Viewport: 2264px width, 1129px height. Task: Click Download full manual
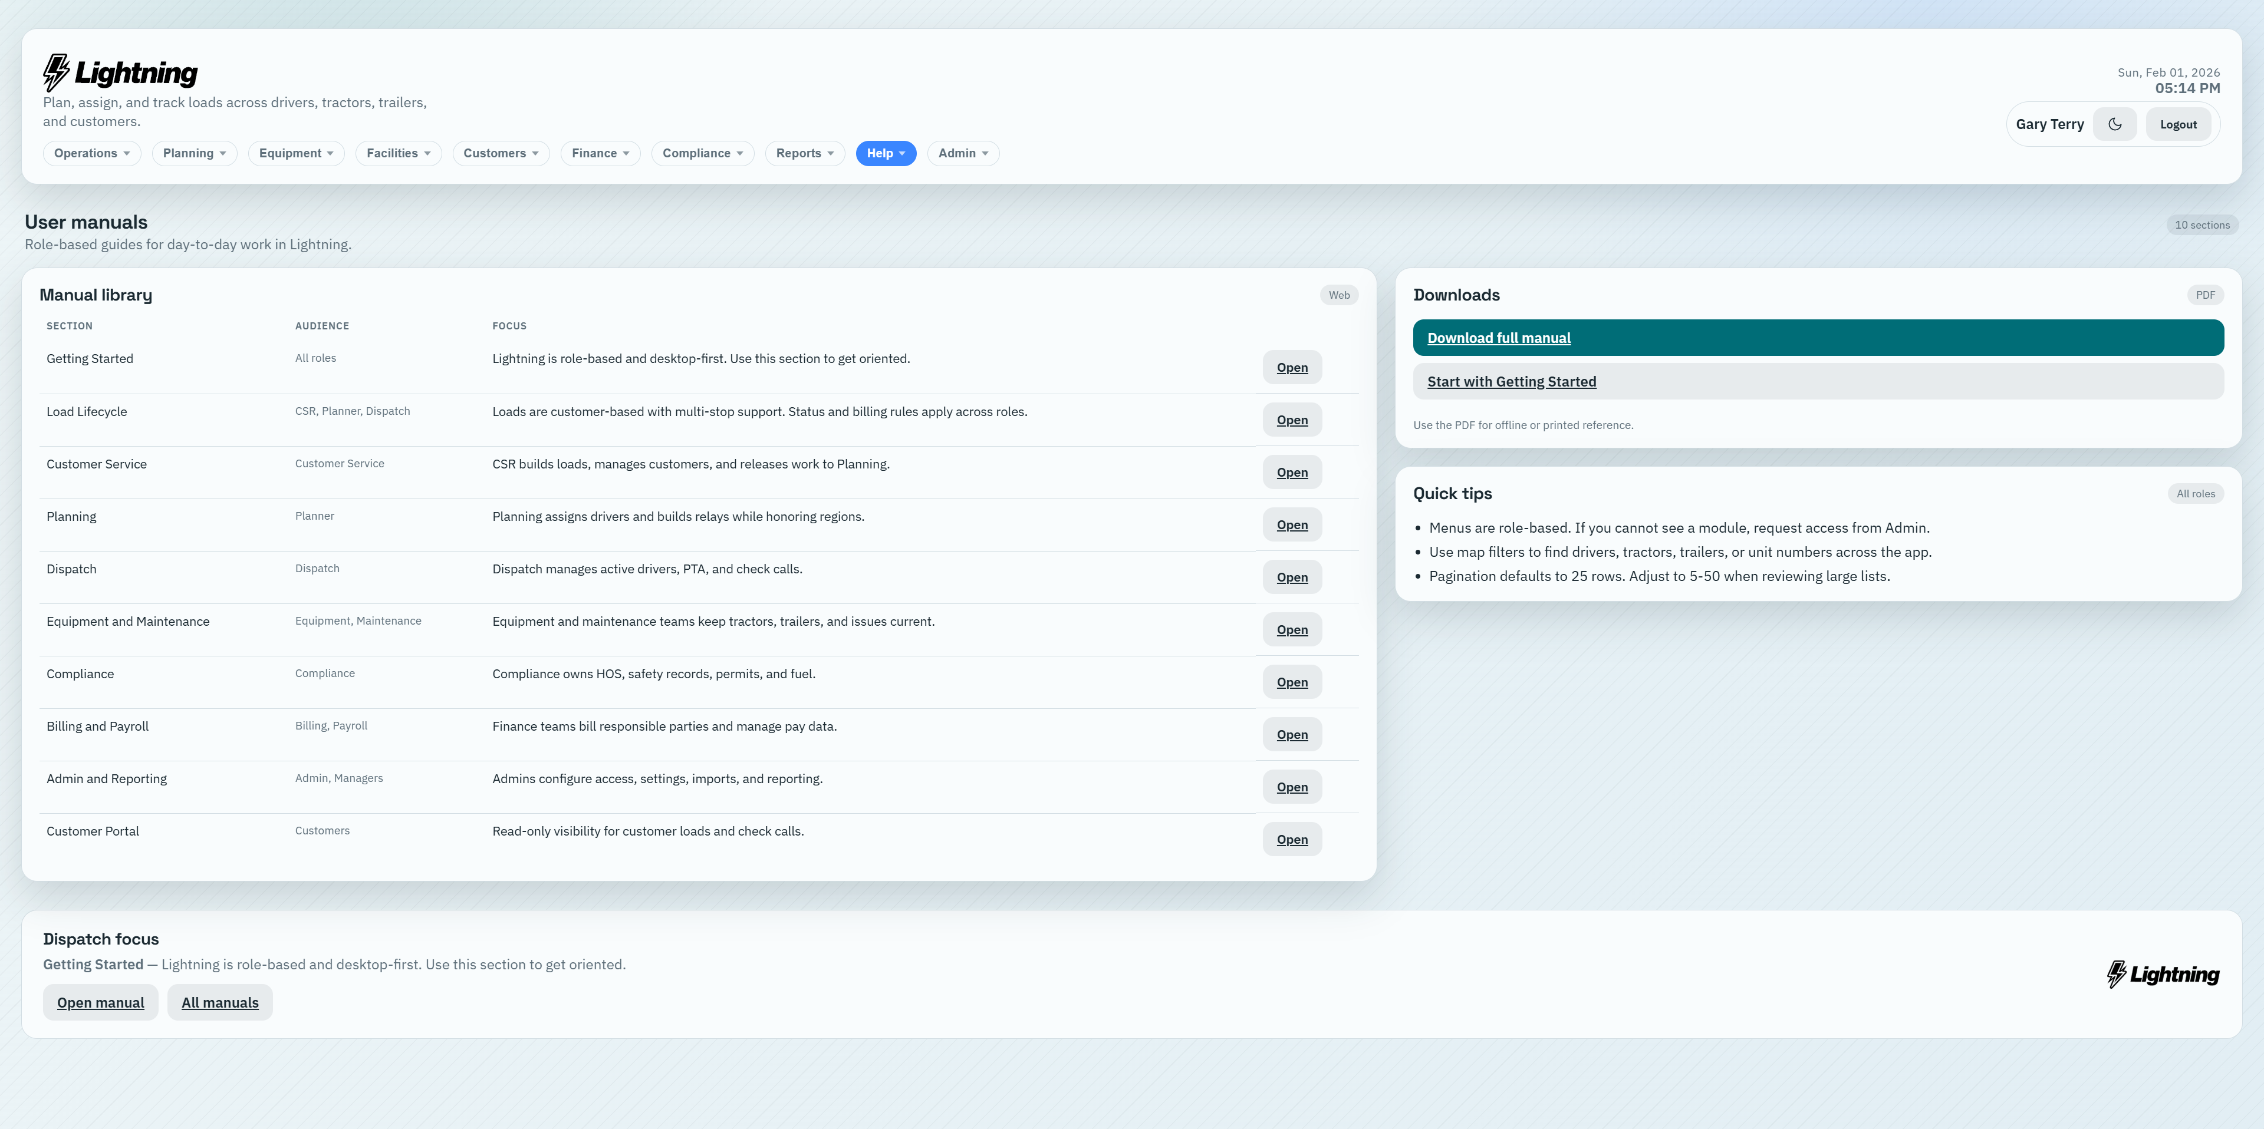tap(1499, 338)
